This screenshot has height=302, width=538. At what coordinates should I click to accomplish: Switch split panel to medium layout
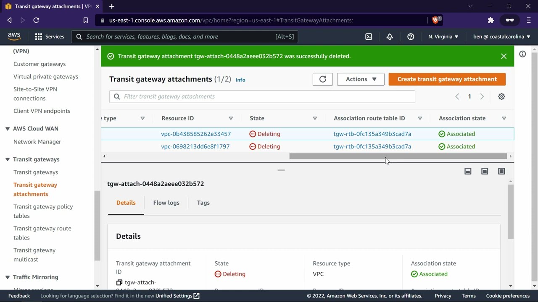[485, 171]
